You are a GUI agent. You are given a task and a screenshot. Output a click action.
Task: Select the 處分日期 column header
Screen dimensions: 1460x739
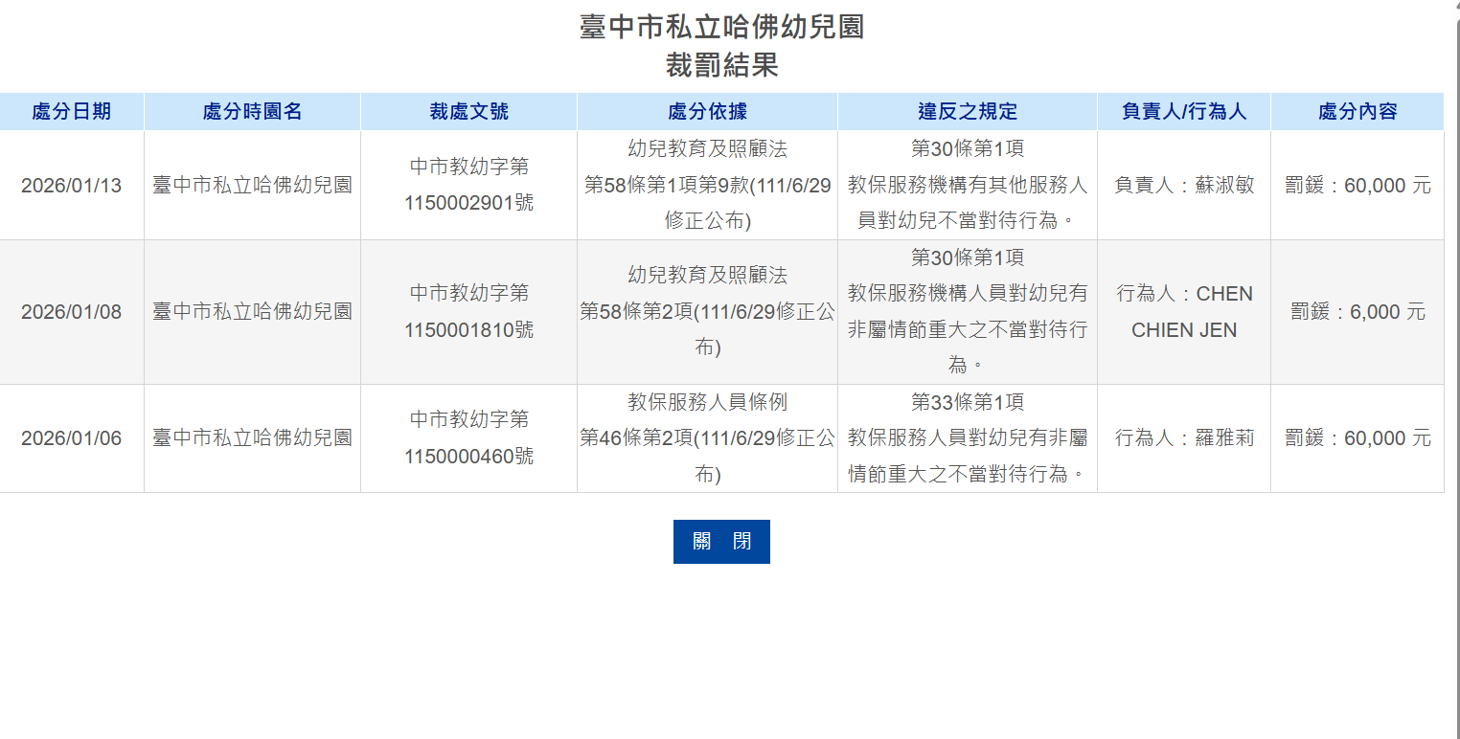(72, 112)
